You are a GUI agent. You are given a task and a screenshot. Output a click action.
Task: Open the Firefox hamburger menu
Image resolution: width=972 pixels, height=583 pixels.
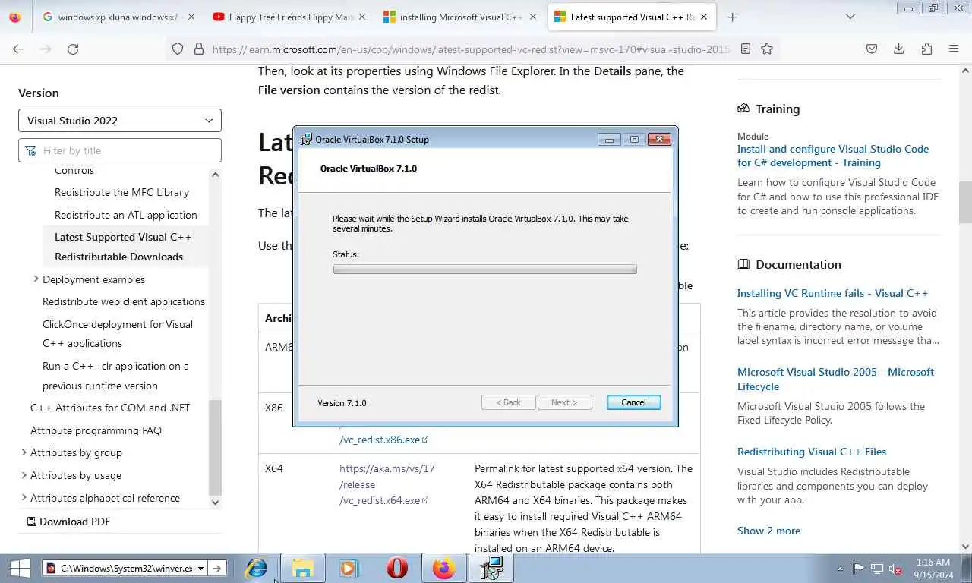(954, 49)
